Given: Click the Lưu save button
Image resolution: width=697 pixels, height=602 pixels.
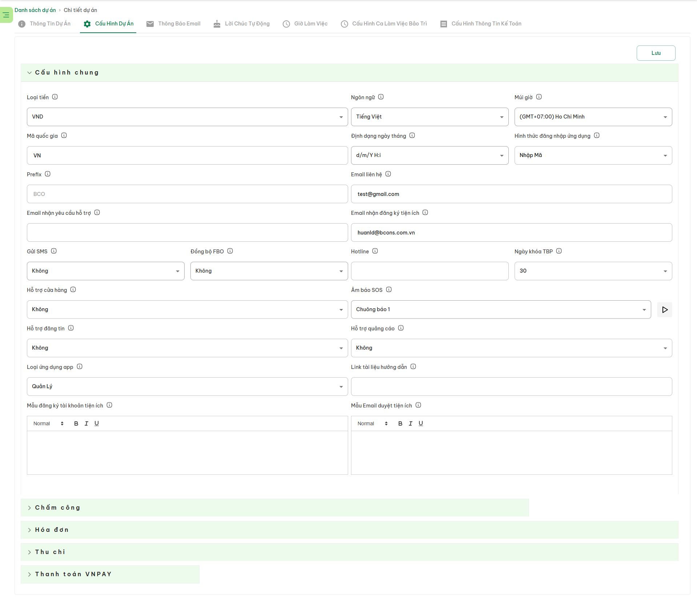Looking at the screenshot, I should [x=656, y=53].
